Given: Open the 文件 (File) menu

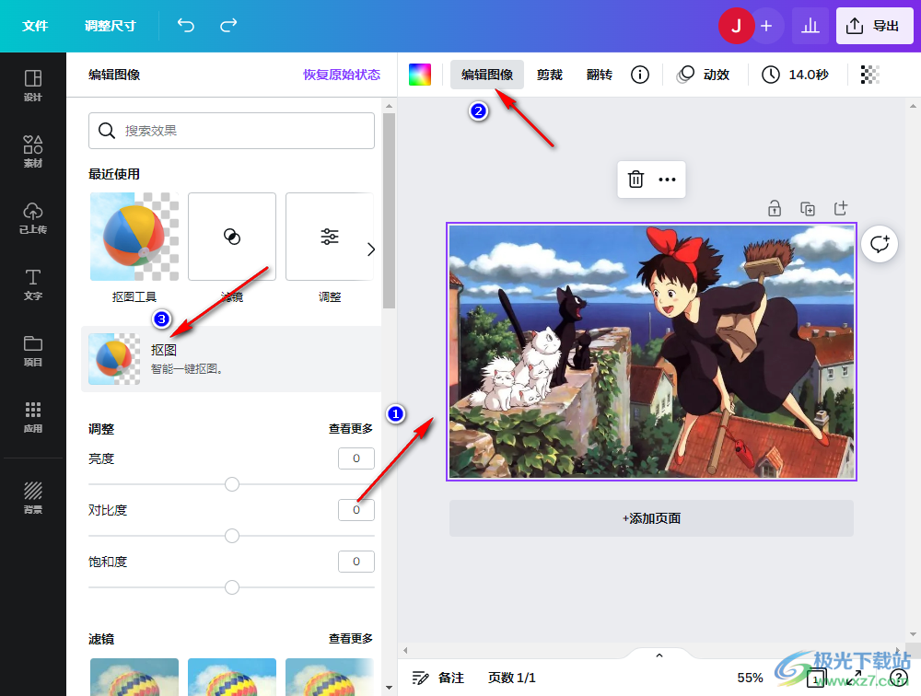Looking at the screenshot, I should coord(35,26).
